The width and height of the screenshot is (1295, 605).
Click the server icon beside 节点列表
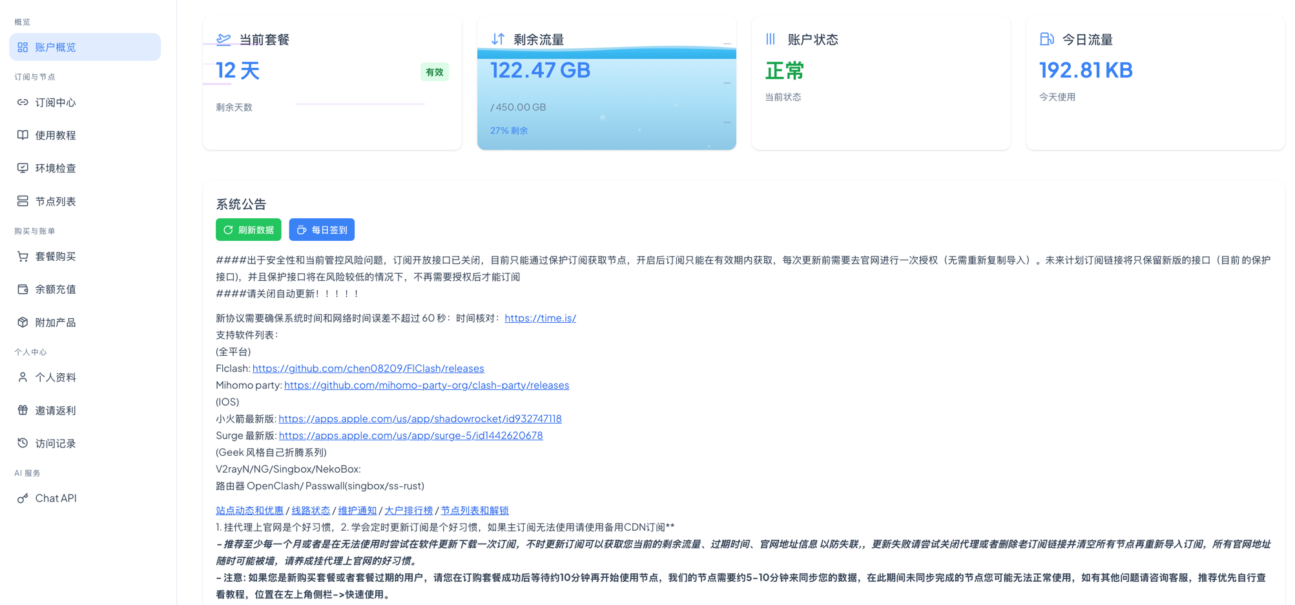pyautogui.click(x=23, y=201)
